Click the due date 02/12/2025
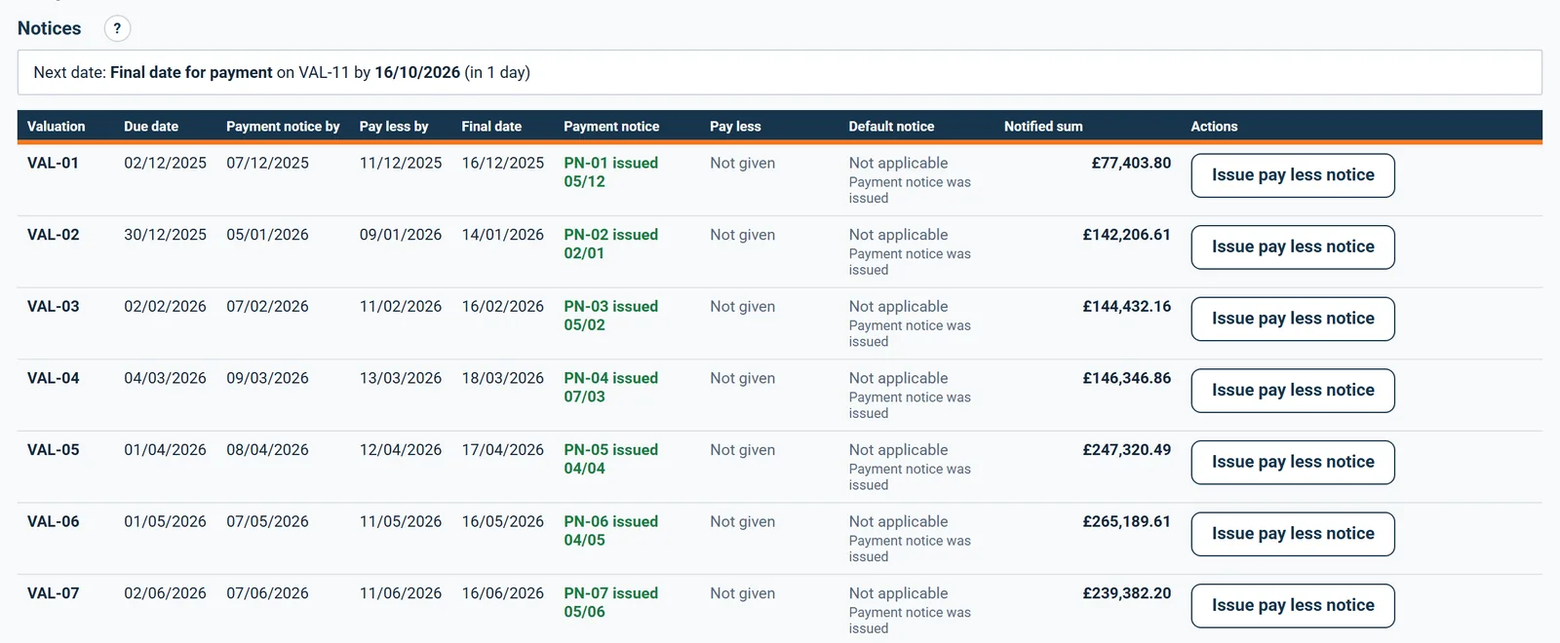Screen dimensions: 1560x643 coord(165,163)
